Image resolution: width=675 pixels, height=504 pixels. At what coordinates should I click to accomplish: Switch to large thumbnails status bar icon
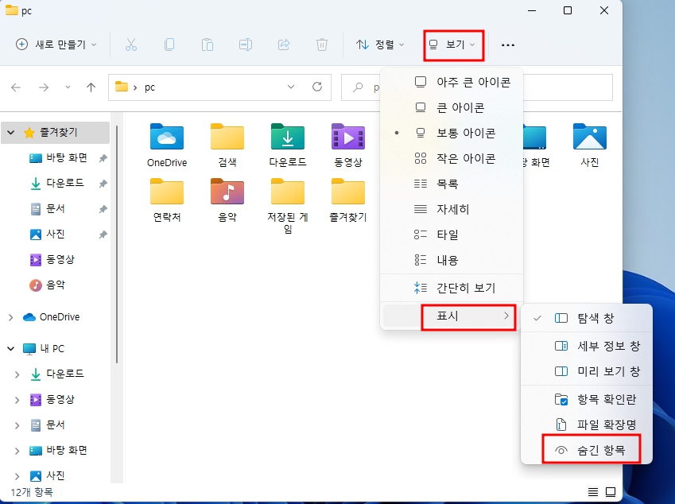coord(611,492)
